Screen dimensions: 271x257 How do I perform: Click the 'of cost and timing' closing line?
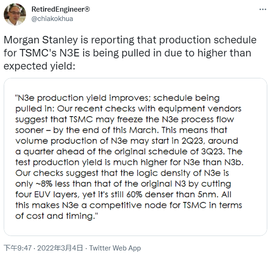[57, 216]
